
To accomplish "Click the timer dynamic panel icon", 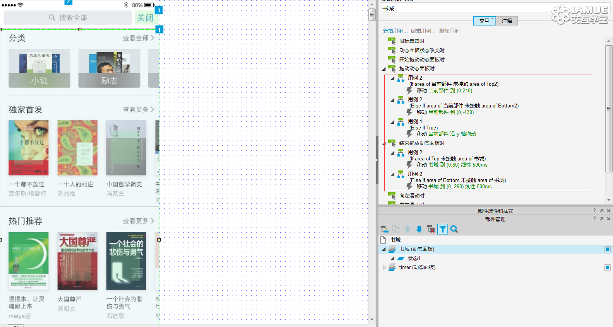I will (x=392, y=267).
